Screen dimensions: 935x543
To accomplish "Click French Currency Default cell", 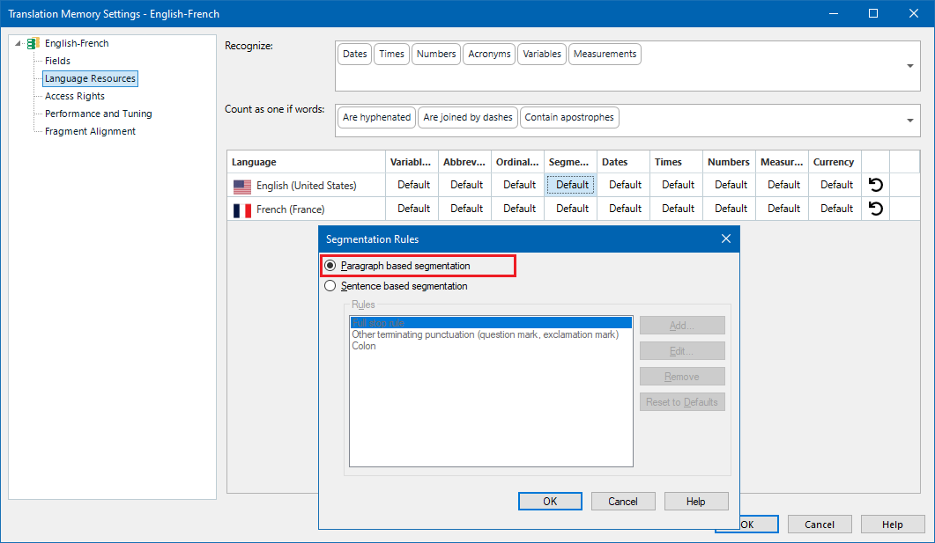I will (836, 209).
